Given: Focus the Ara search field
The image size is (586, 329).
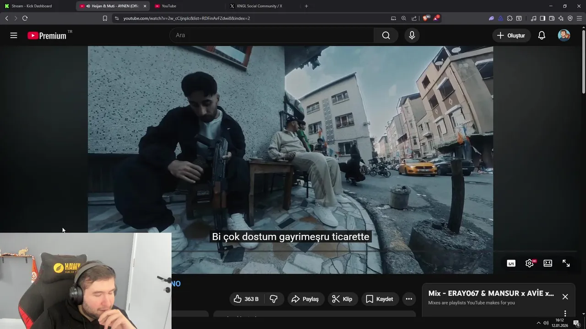Looking at the screenshot, I should 272,35.
